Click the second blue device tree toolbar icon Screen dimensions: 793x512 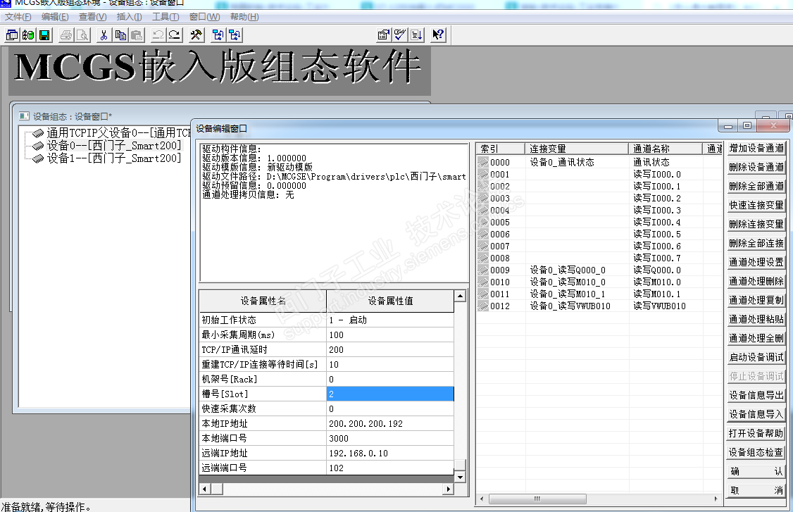point(235,35)
